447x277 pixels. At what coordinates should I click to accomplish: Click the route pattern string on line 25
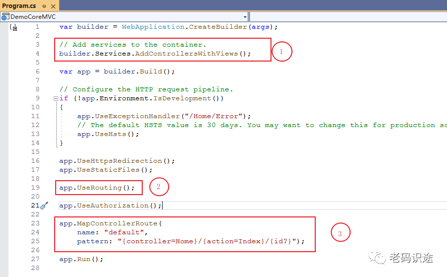(206, 241)
